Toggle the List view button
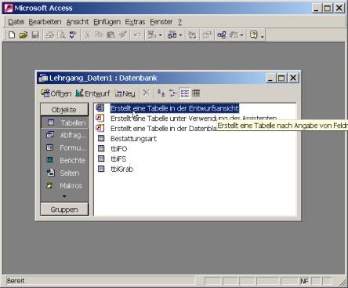 click(x=184, y=93)
